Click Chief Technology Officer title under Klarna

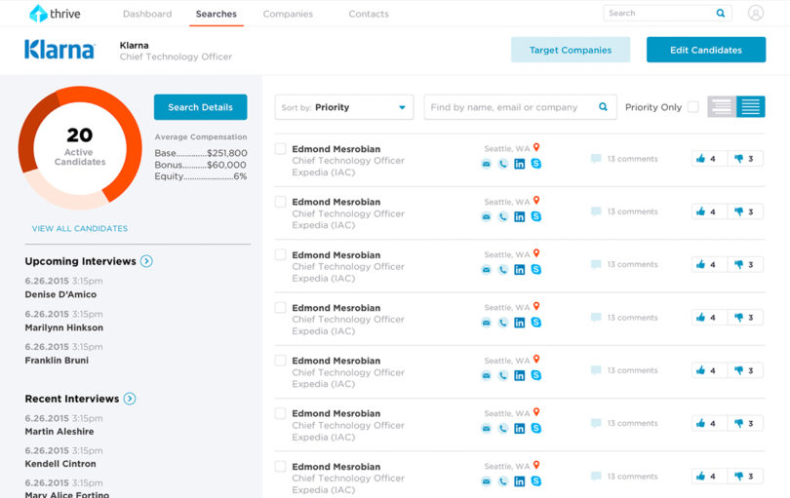pos(176,57)
